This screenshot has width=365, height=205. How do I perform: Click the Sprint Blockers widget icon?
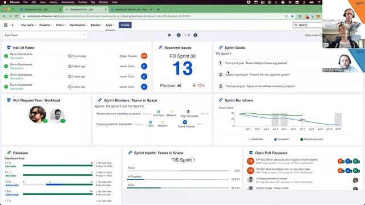[x=100, y=100]
